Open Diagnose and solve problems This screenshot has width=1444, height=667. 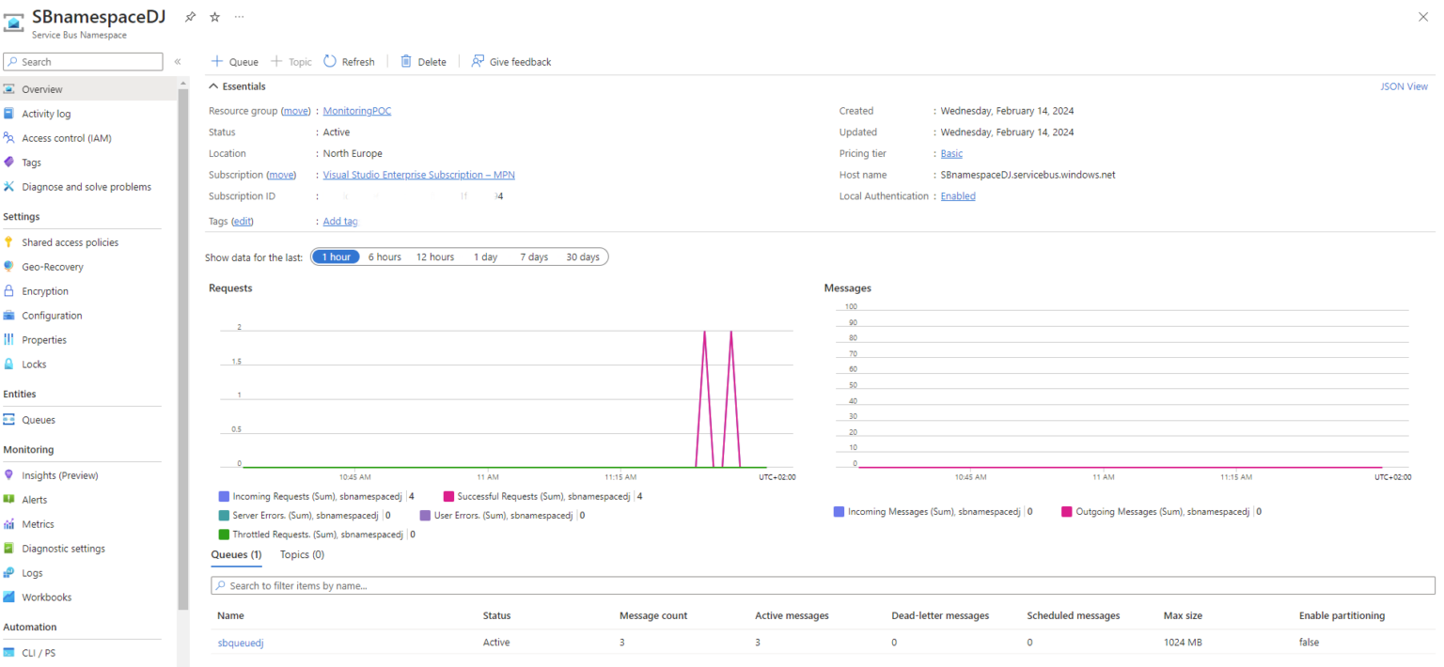[x=86, y=186]
